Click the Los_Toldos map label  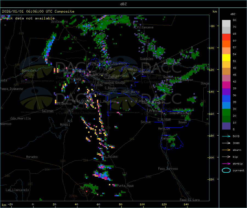(109, 157)
